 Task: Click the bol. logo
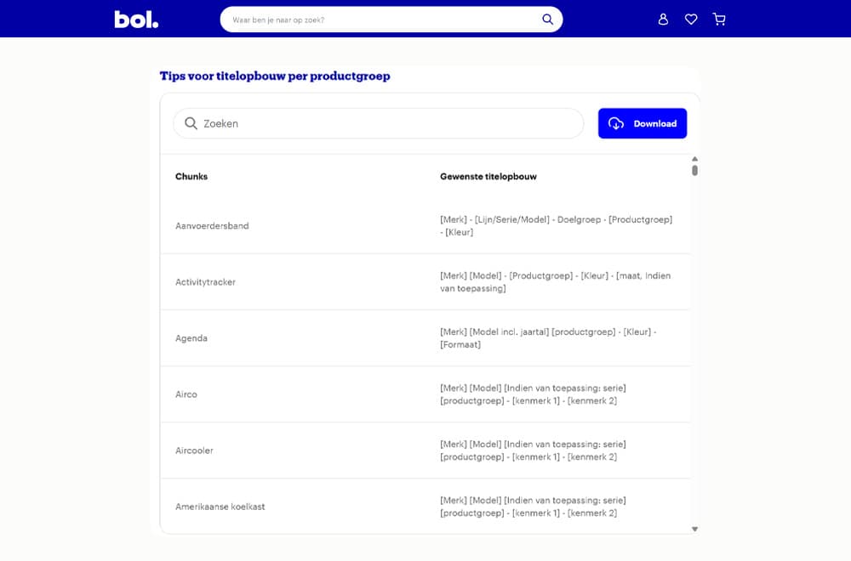pyautogui.click(x=136, y=20)
